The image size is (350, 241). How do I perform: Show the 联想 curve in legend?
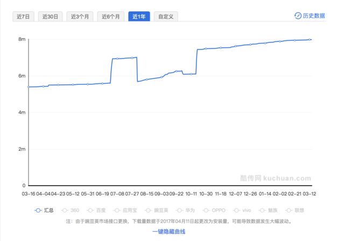coord(295,210)
